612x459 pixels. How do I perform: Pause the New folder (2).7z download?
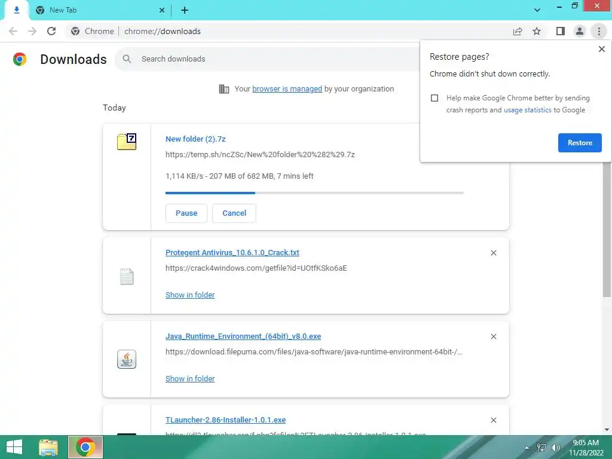[186, 213]
